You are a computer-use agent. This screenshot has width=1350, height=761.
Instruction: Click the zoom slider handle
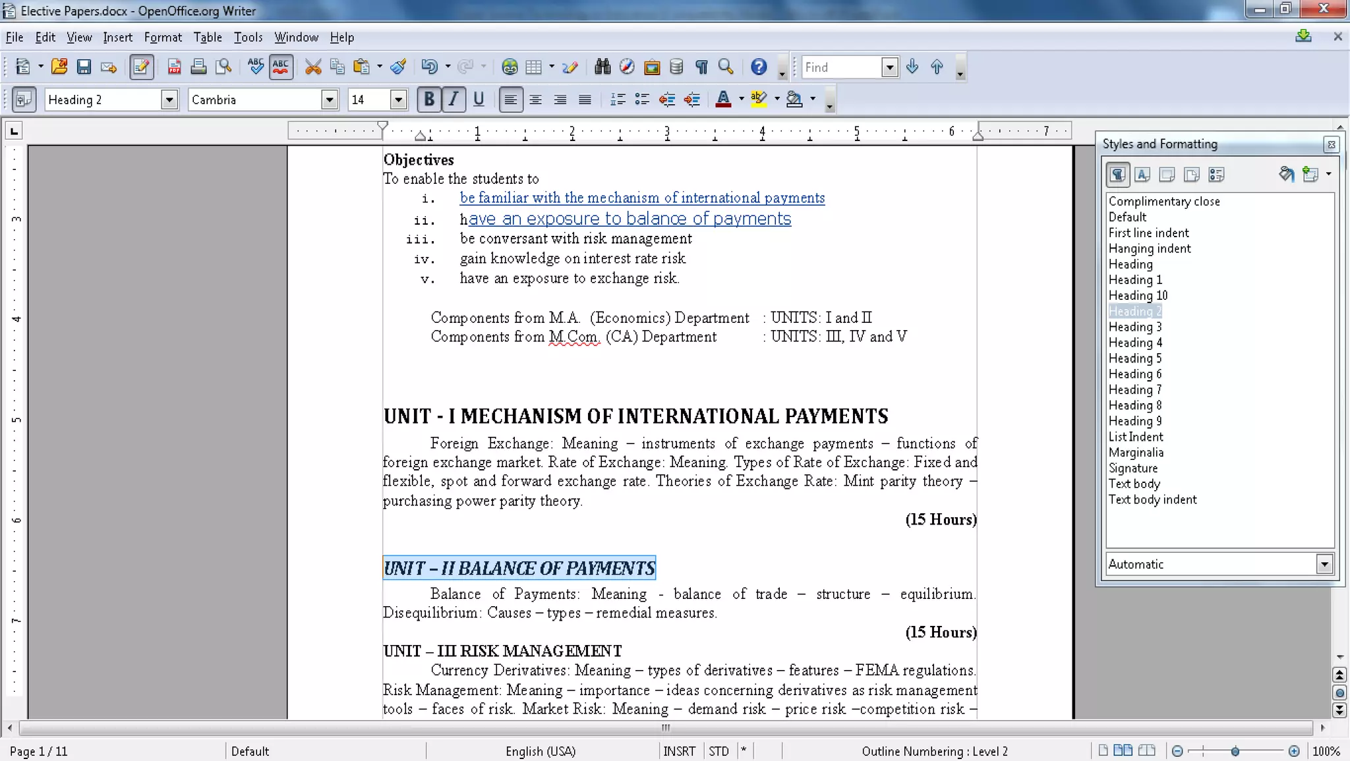1235,751
